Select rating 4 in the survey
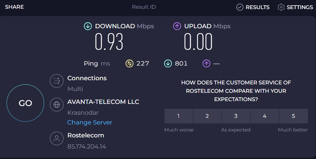316x159 pixels. (x=265, y=116)
